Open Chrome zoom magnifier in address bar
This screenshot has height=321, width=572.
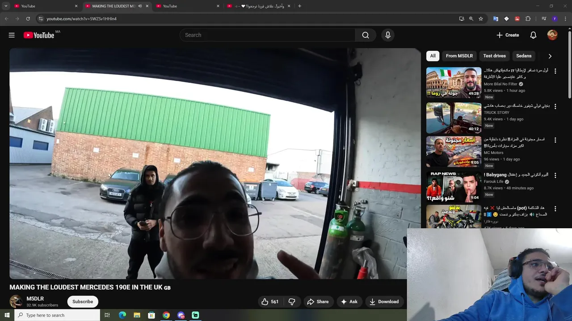click(471, 19)
